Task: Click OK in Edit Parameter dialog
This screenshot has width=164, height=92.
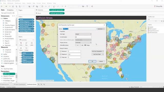Action: [92, 61]
